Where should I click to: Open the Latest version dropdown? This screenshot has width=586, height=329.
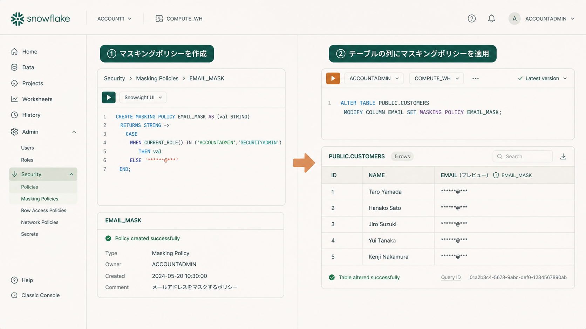pyautogui.click(x=542, y=78)
